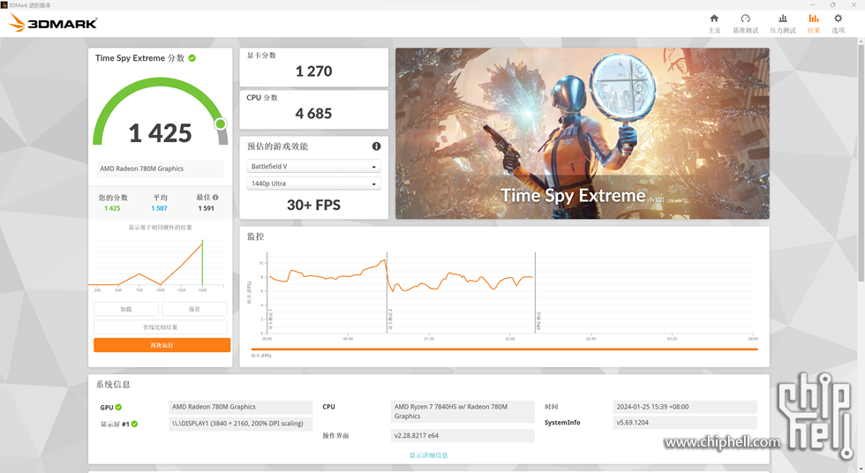
Task: Open the show detailed info link
Action: [x=429, y=455]
